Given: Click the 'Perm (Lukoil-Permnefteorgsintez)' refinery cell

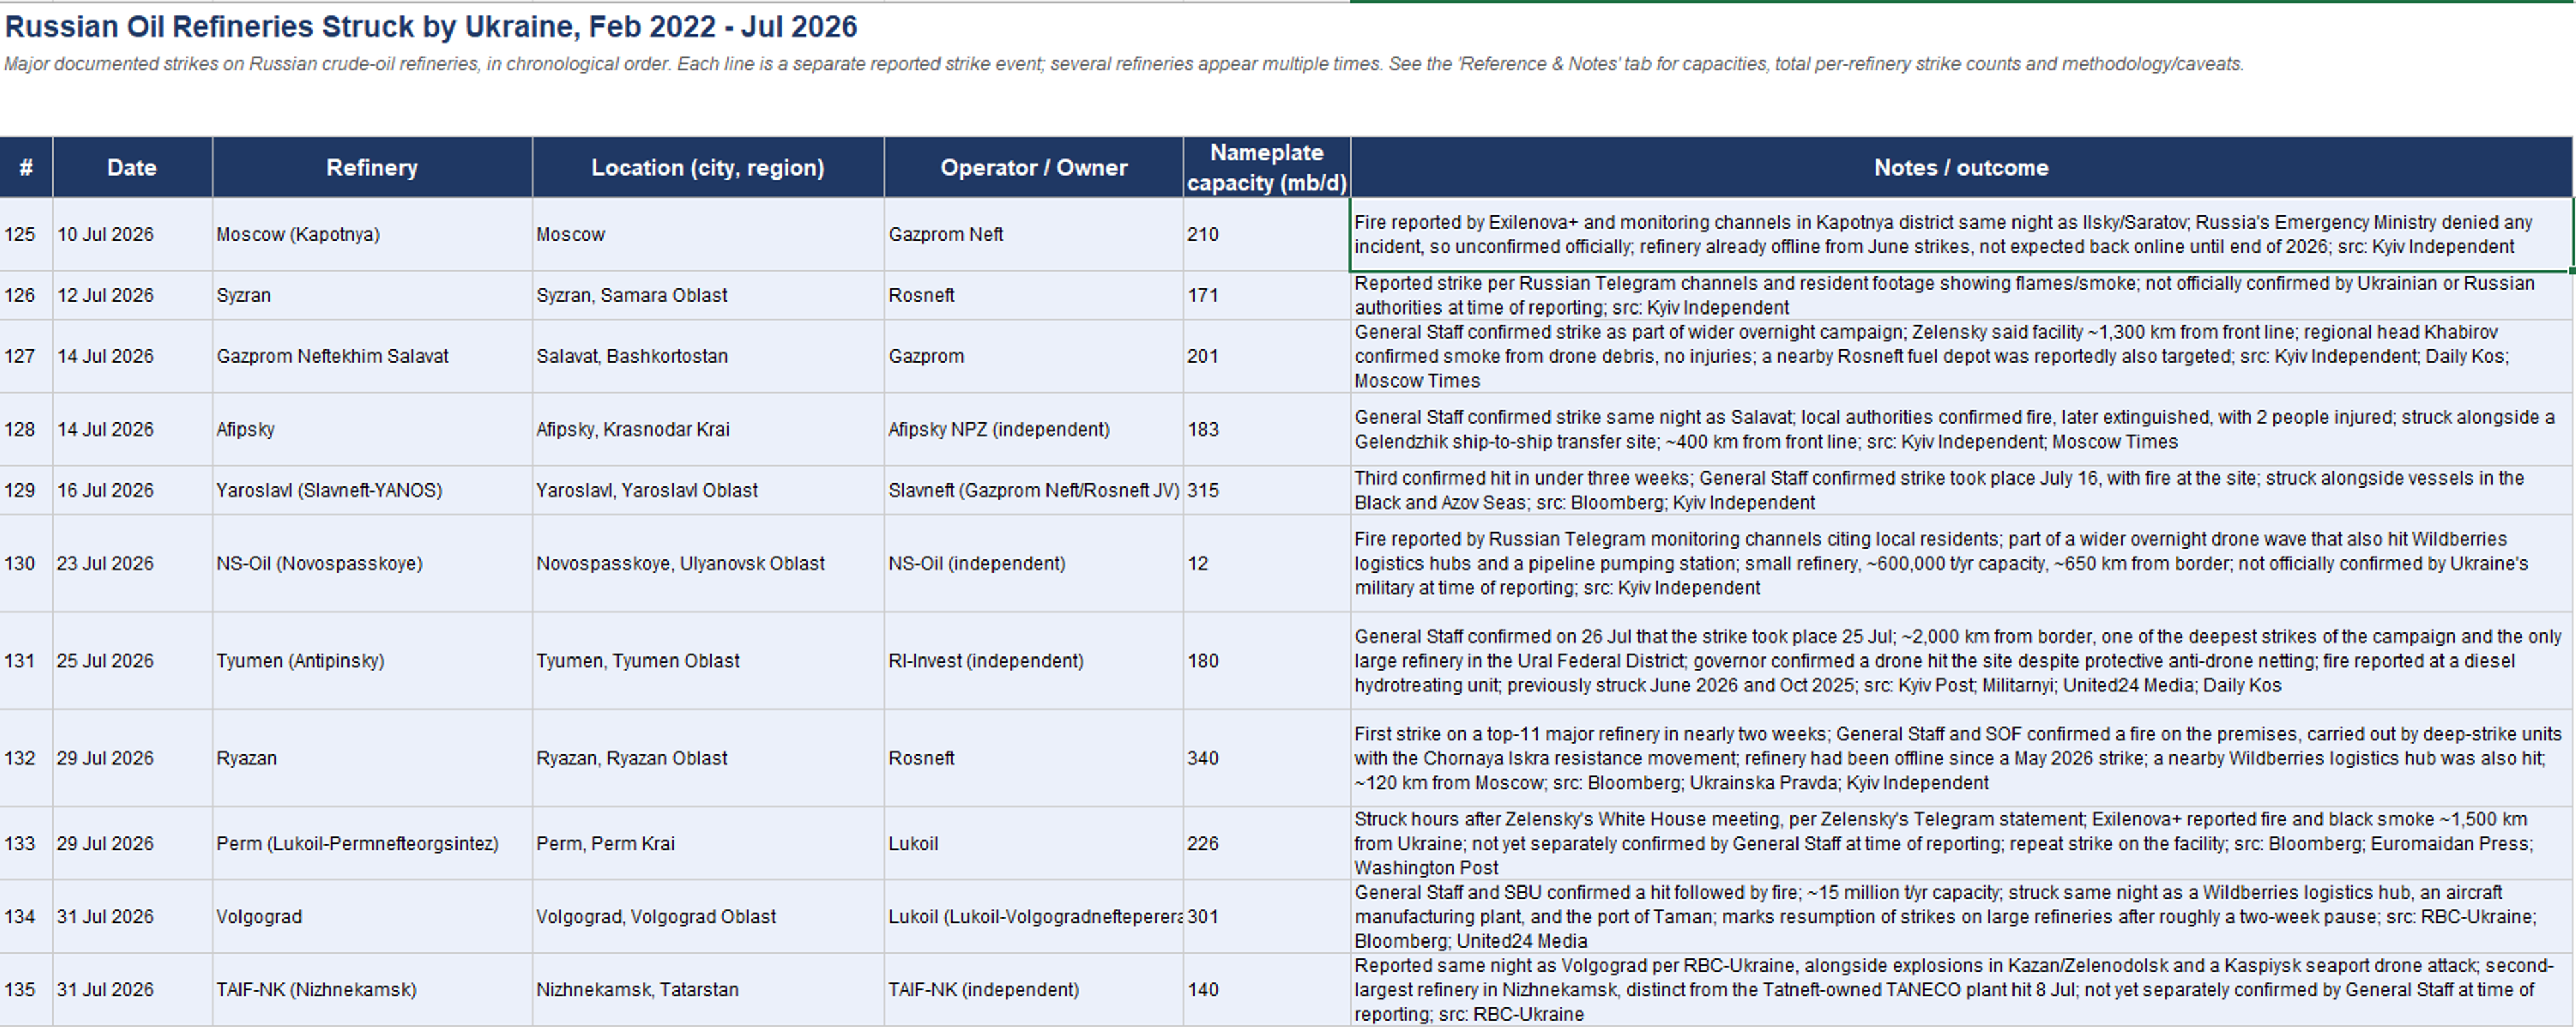Looking at the screenshot, I should click(x=372, y=843).
